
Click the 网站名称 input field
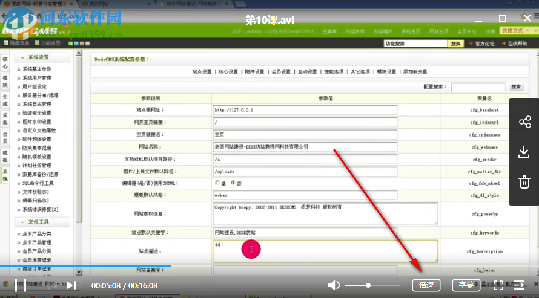click(305, 147)
